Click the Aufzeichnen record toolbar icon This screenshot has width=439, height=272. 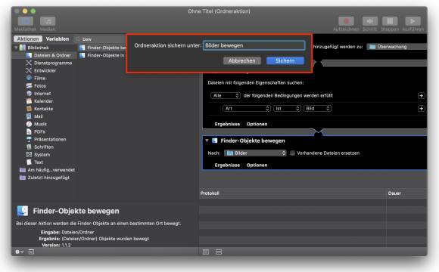tap(346, 21)
